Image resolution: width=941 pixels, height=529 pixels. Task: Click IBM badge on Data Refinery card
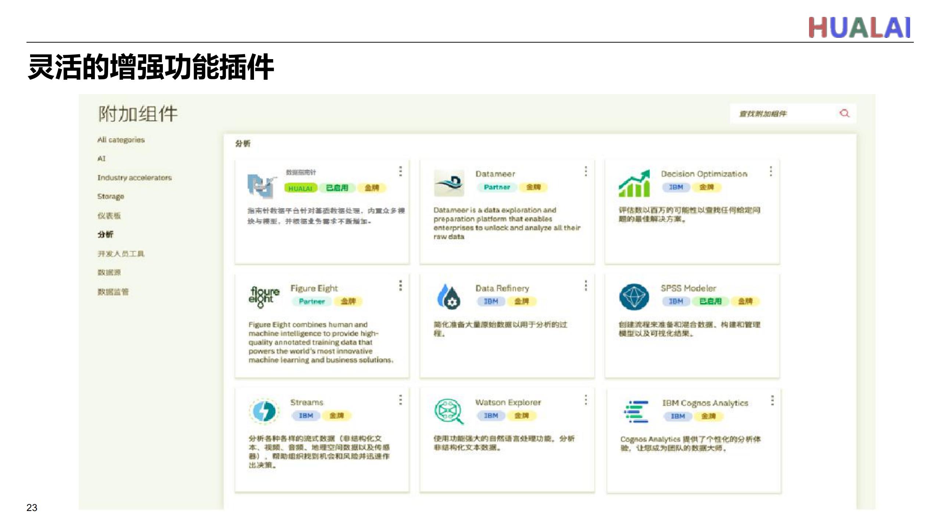(x=491, y=301)
